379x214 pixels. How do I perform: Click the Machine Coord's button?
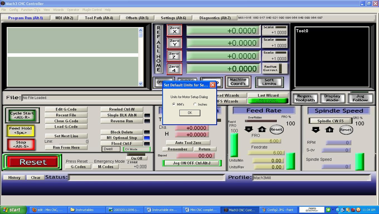pos(238,82)
